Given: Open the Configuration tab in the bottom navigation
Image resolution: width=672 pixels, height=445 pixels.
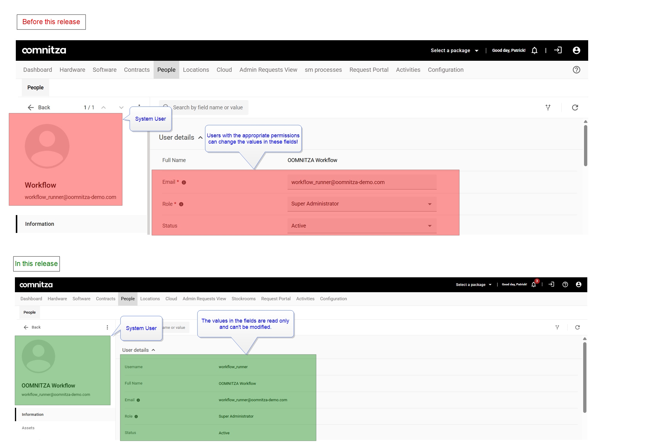Looking at the screenshot, I should [333, 299].
